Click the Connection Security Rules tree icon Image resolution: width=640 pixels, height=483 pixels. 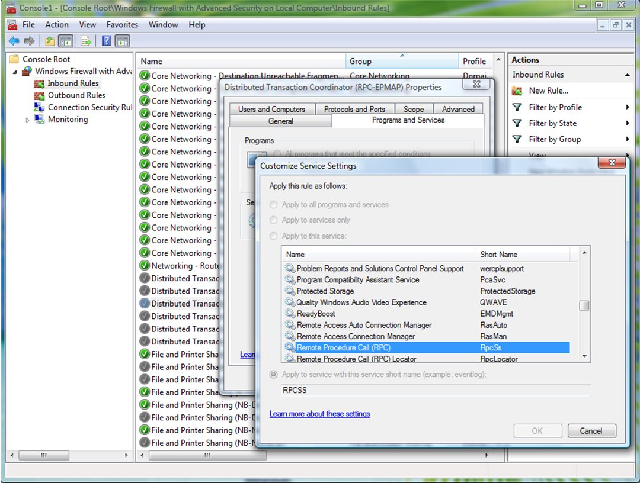coord(39,107)
